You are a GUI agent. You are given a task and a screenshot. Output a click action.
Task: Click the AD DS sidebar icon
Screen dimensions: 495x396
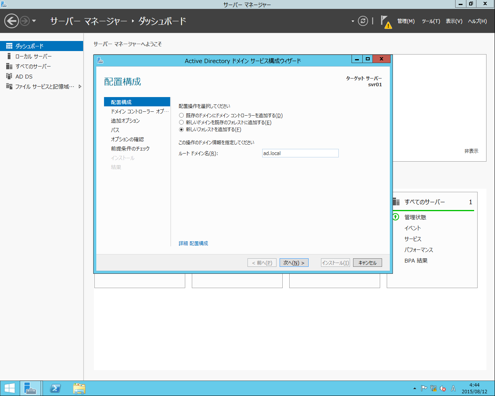coord(9,76)
